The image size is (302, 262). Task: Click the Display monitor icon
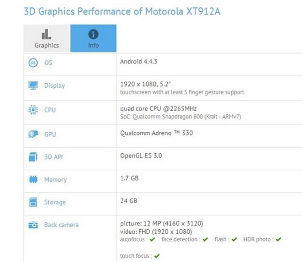[x=33, y=85]
